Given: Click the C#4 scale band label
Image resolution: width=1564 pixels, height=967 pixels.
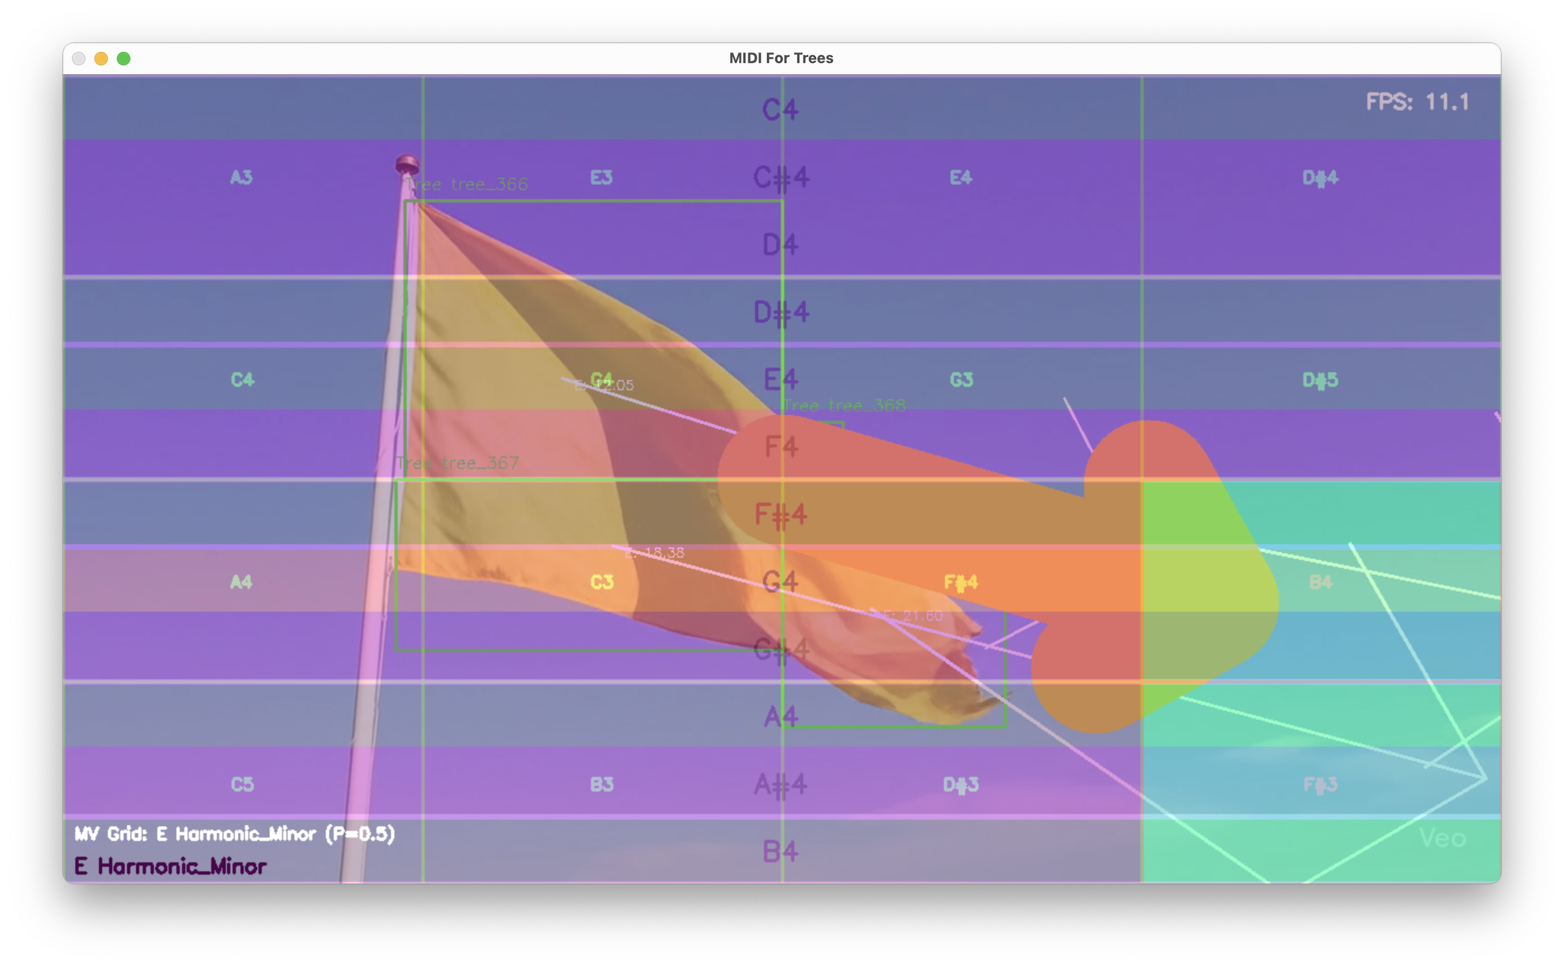Looking at the screenshot, I should (781, 177).
